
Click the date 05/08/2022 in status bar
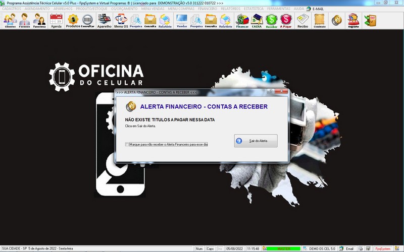(234, 248)
